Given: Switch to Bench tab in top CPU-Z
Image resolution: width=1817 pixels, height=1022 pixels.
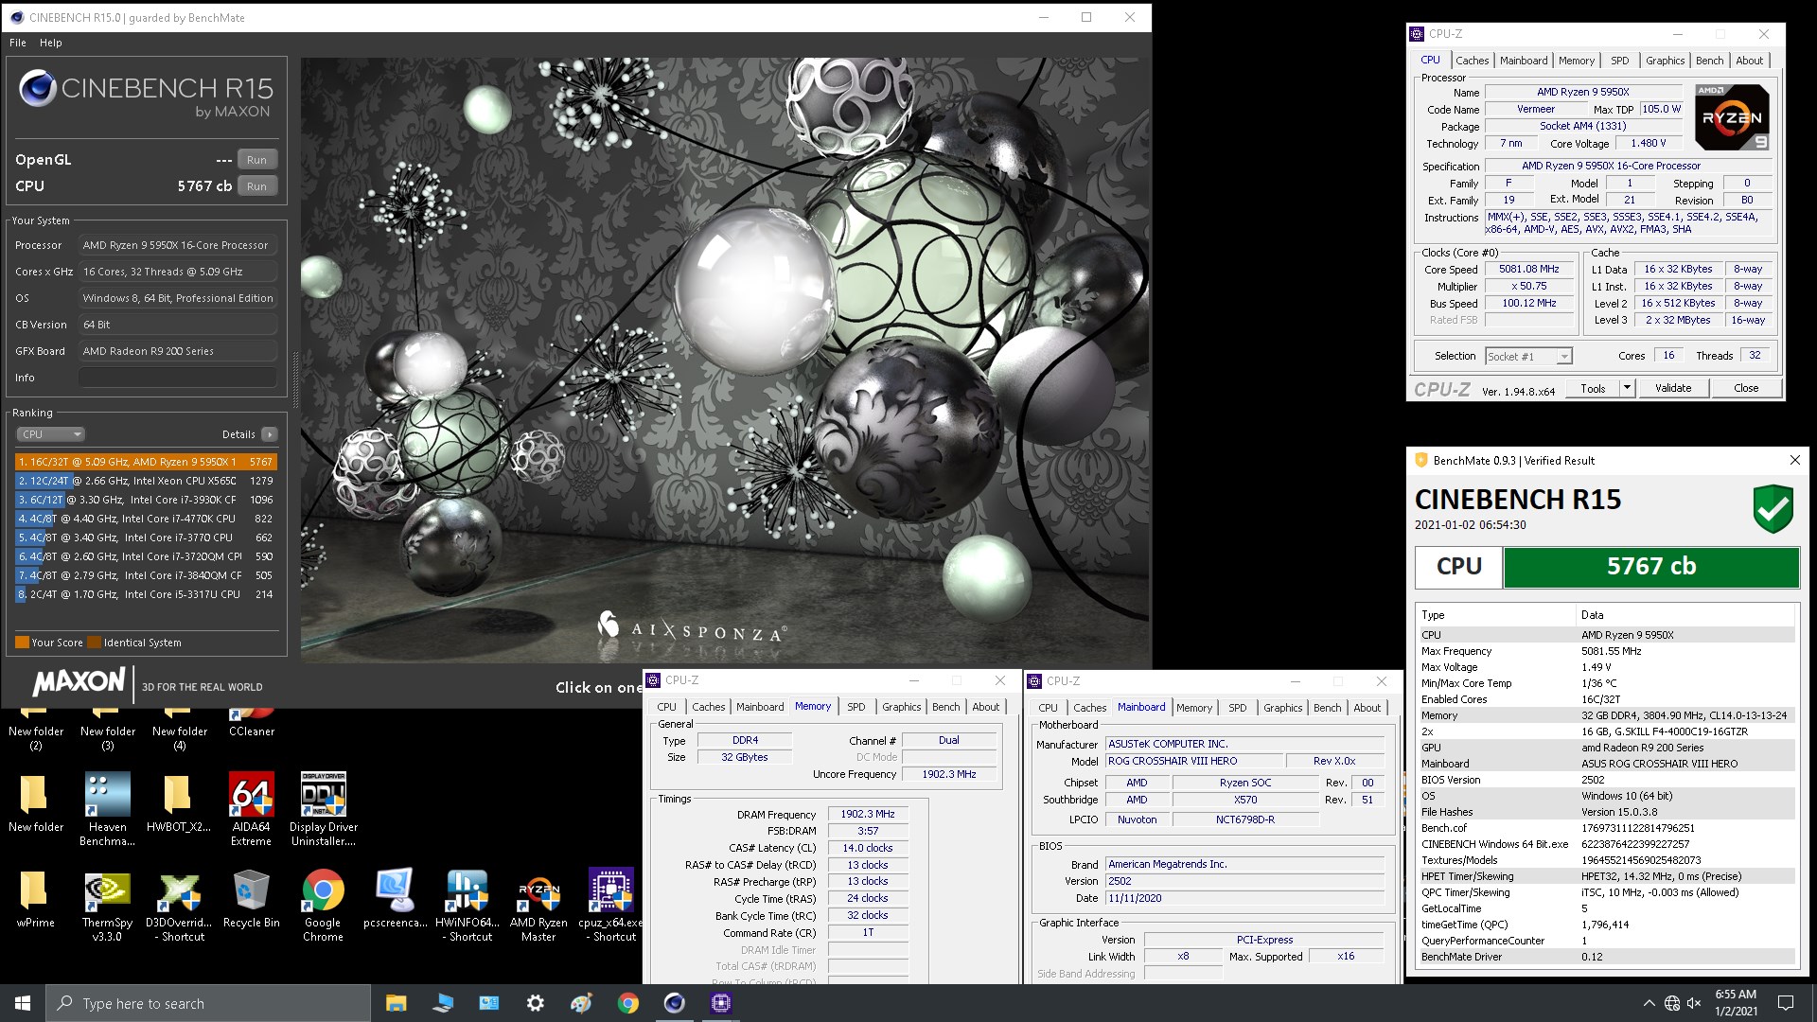Looking at the screenshot, I should [1709, 61].
